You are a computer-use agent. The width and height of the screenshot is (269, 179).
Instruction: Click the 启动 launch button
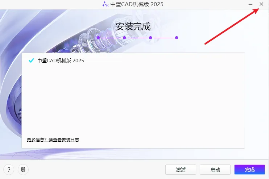point(215,170)
